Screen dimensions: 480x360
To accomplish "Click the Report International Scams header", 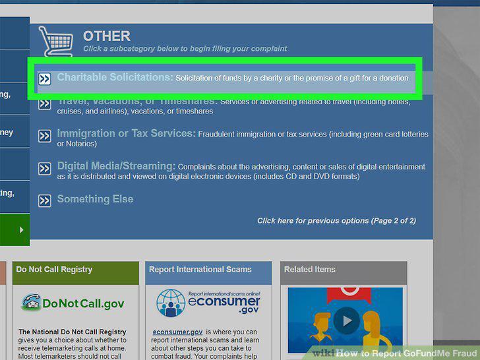I will [208, 273].
